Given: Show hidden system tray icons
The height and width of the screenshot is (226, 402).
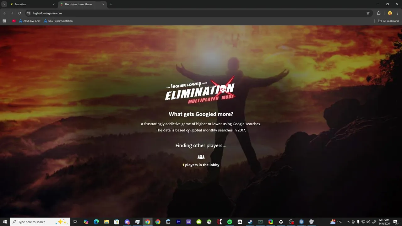Looking at the screenshot, I should (348, 222).
